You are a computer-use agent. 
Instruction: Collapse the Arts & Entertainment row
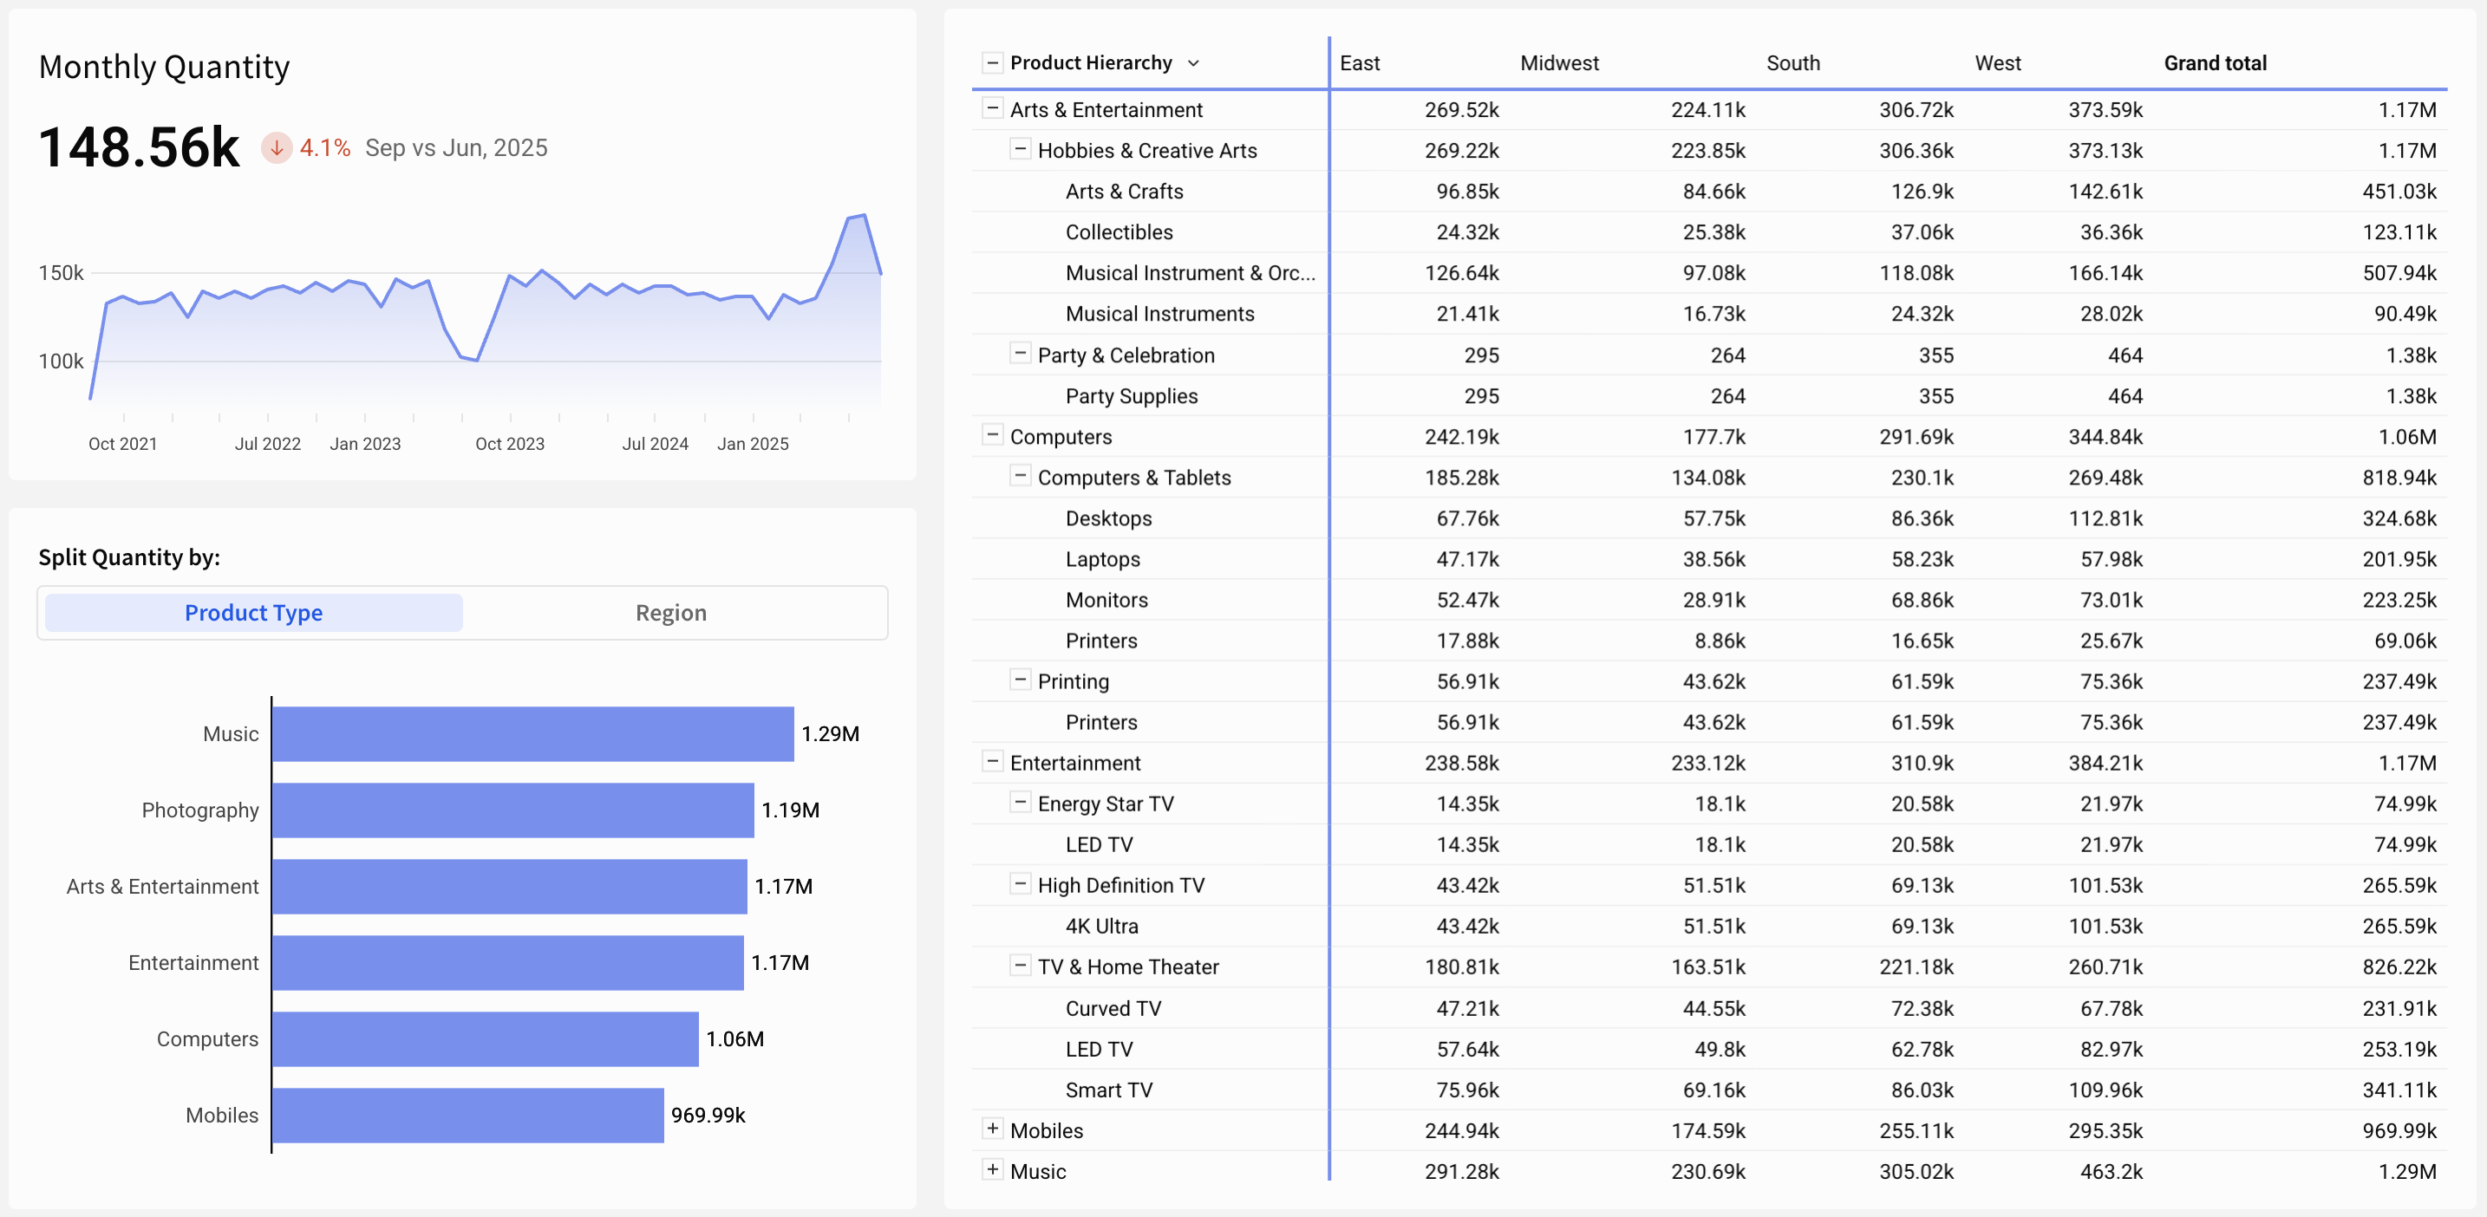click(x=991, y=108)
